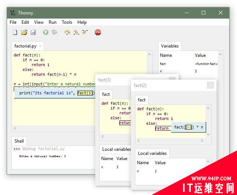Click the Save file floppy icon
This screenshot has height=195, width=237.
(33, 32)
